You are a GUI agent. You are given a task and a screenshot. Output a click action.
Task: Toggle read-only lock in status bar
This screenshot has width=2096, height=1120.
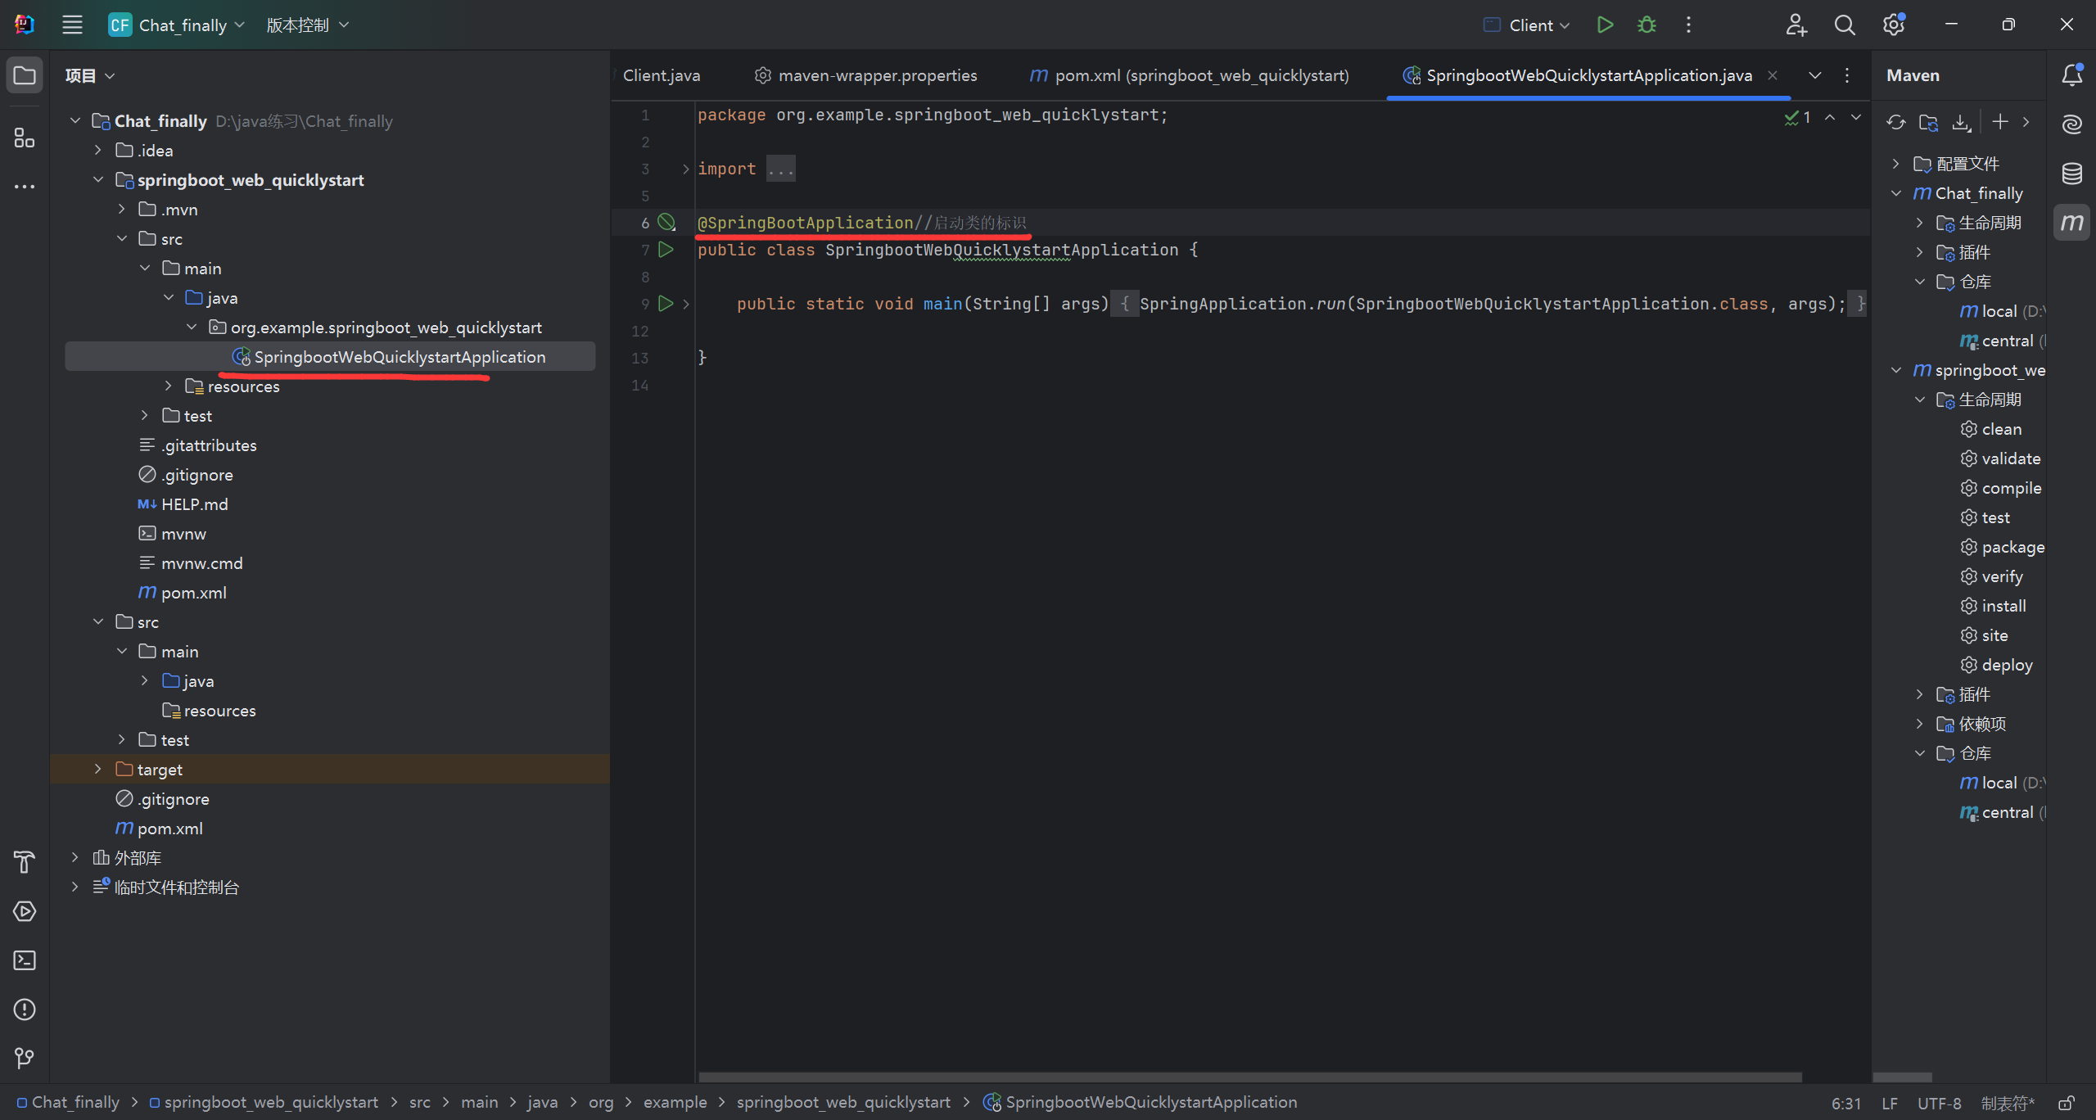coord(2067,1103)
